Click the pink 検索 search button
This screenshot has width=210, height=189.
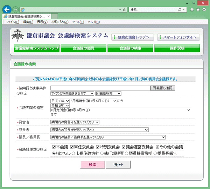coord(93,164)
